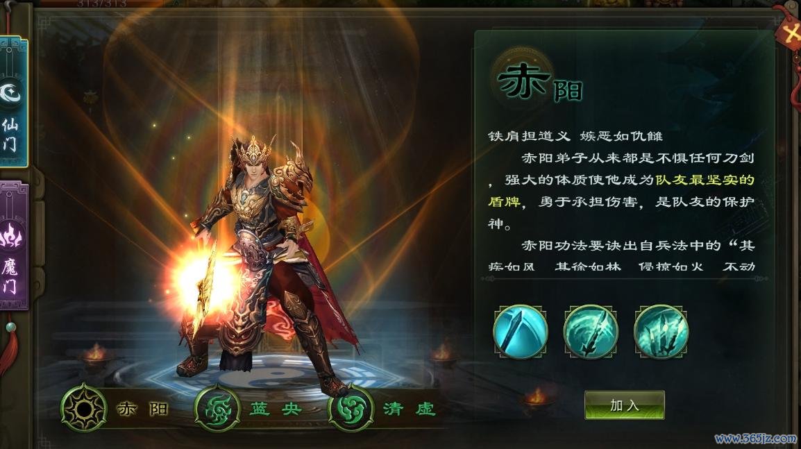
Task: Choose the 赤阳 sun emblem icon
Action: point(84,409)
